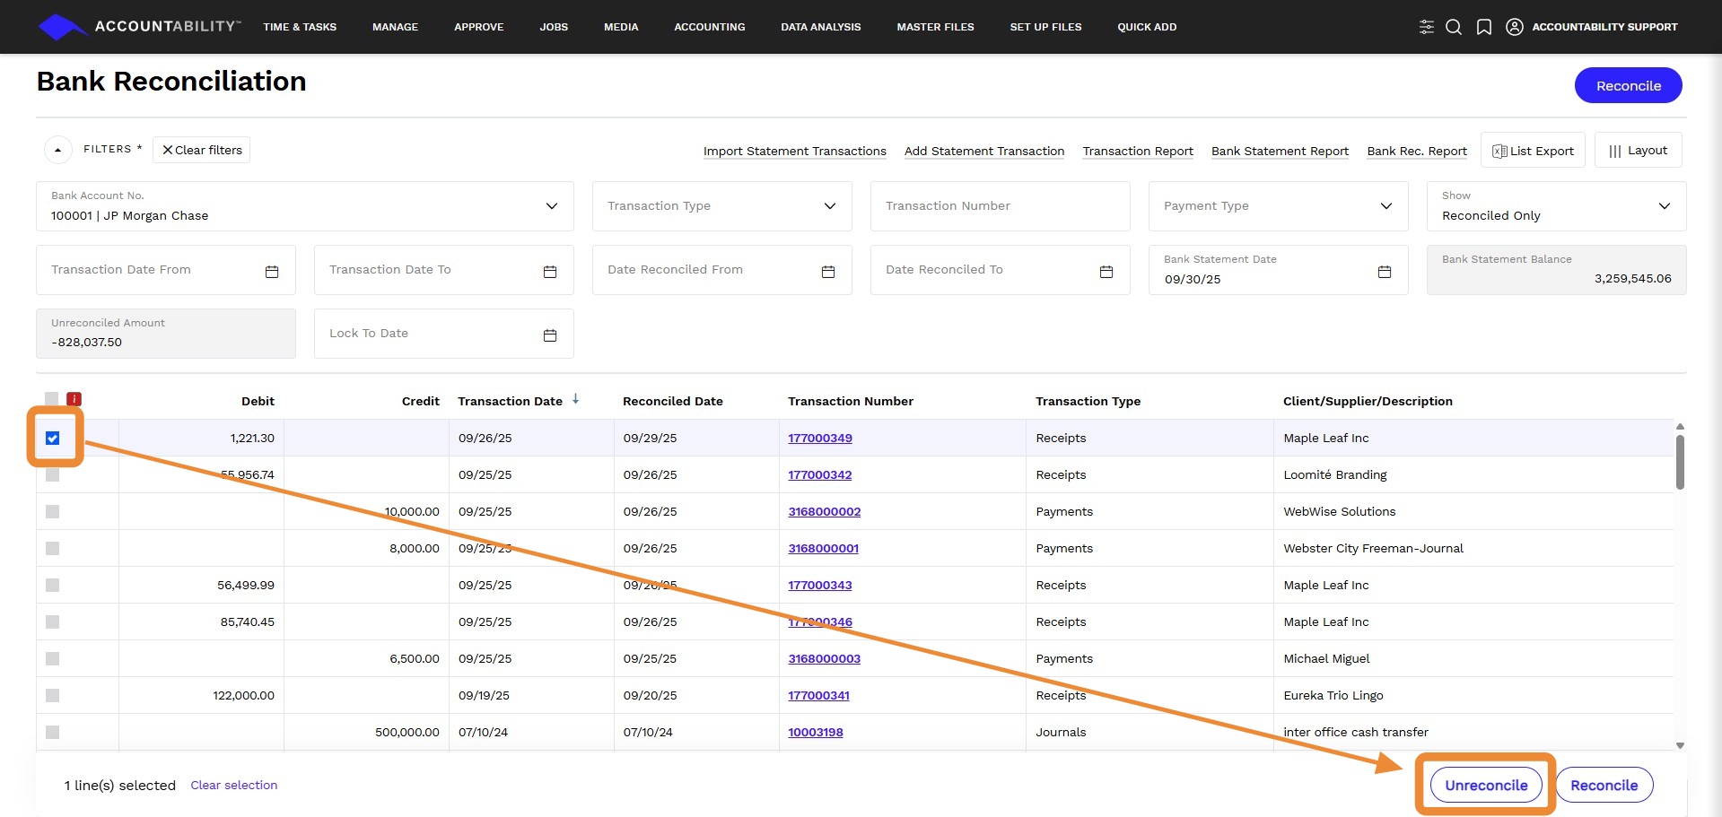
Task: Open the settings sliders icon
Action: [x=1426, y=27]
